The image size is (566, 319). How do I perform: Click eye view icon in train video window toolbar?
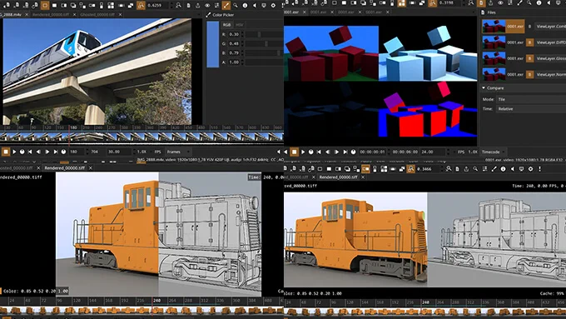click(x=207, y=6)
